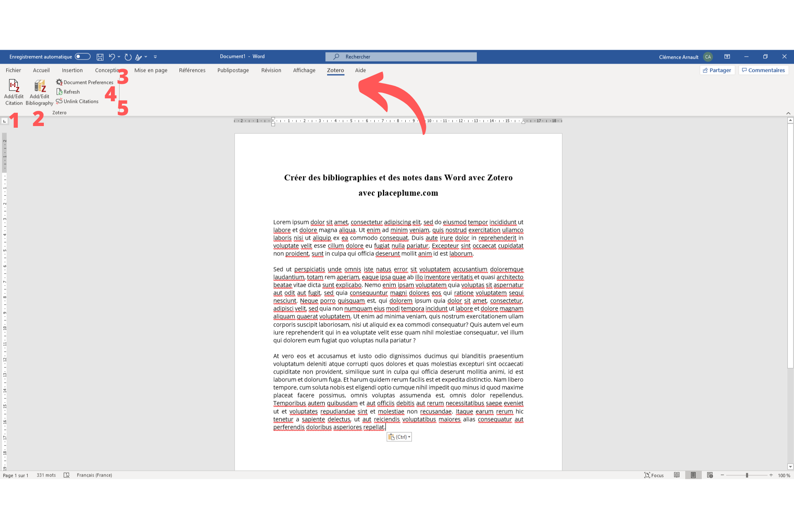Image resolution: width=794 pixels, height=529 pixels.
Task: Open the Zotero tab in ribbon
Action: pos(335,70)
